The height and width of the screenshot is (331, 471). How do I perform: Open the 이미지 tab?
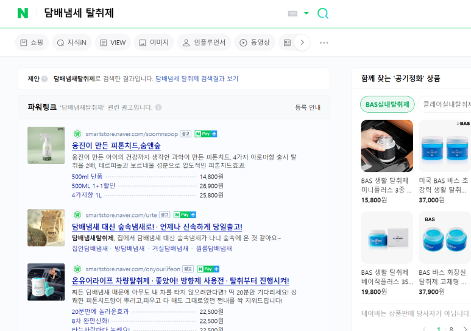(x=154, y=43)
